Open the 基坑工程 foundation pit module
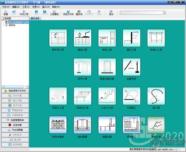 pos(132,38)
